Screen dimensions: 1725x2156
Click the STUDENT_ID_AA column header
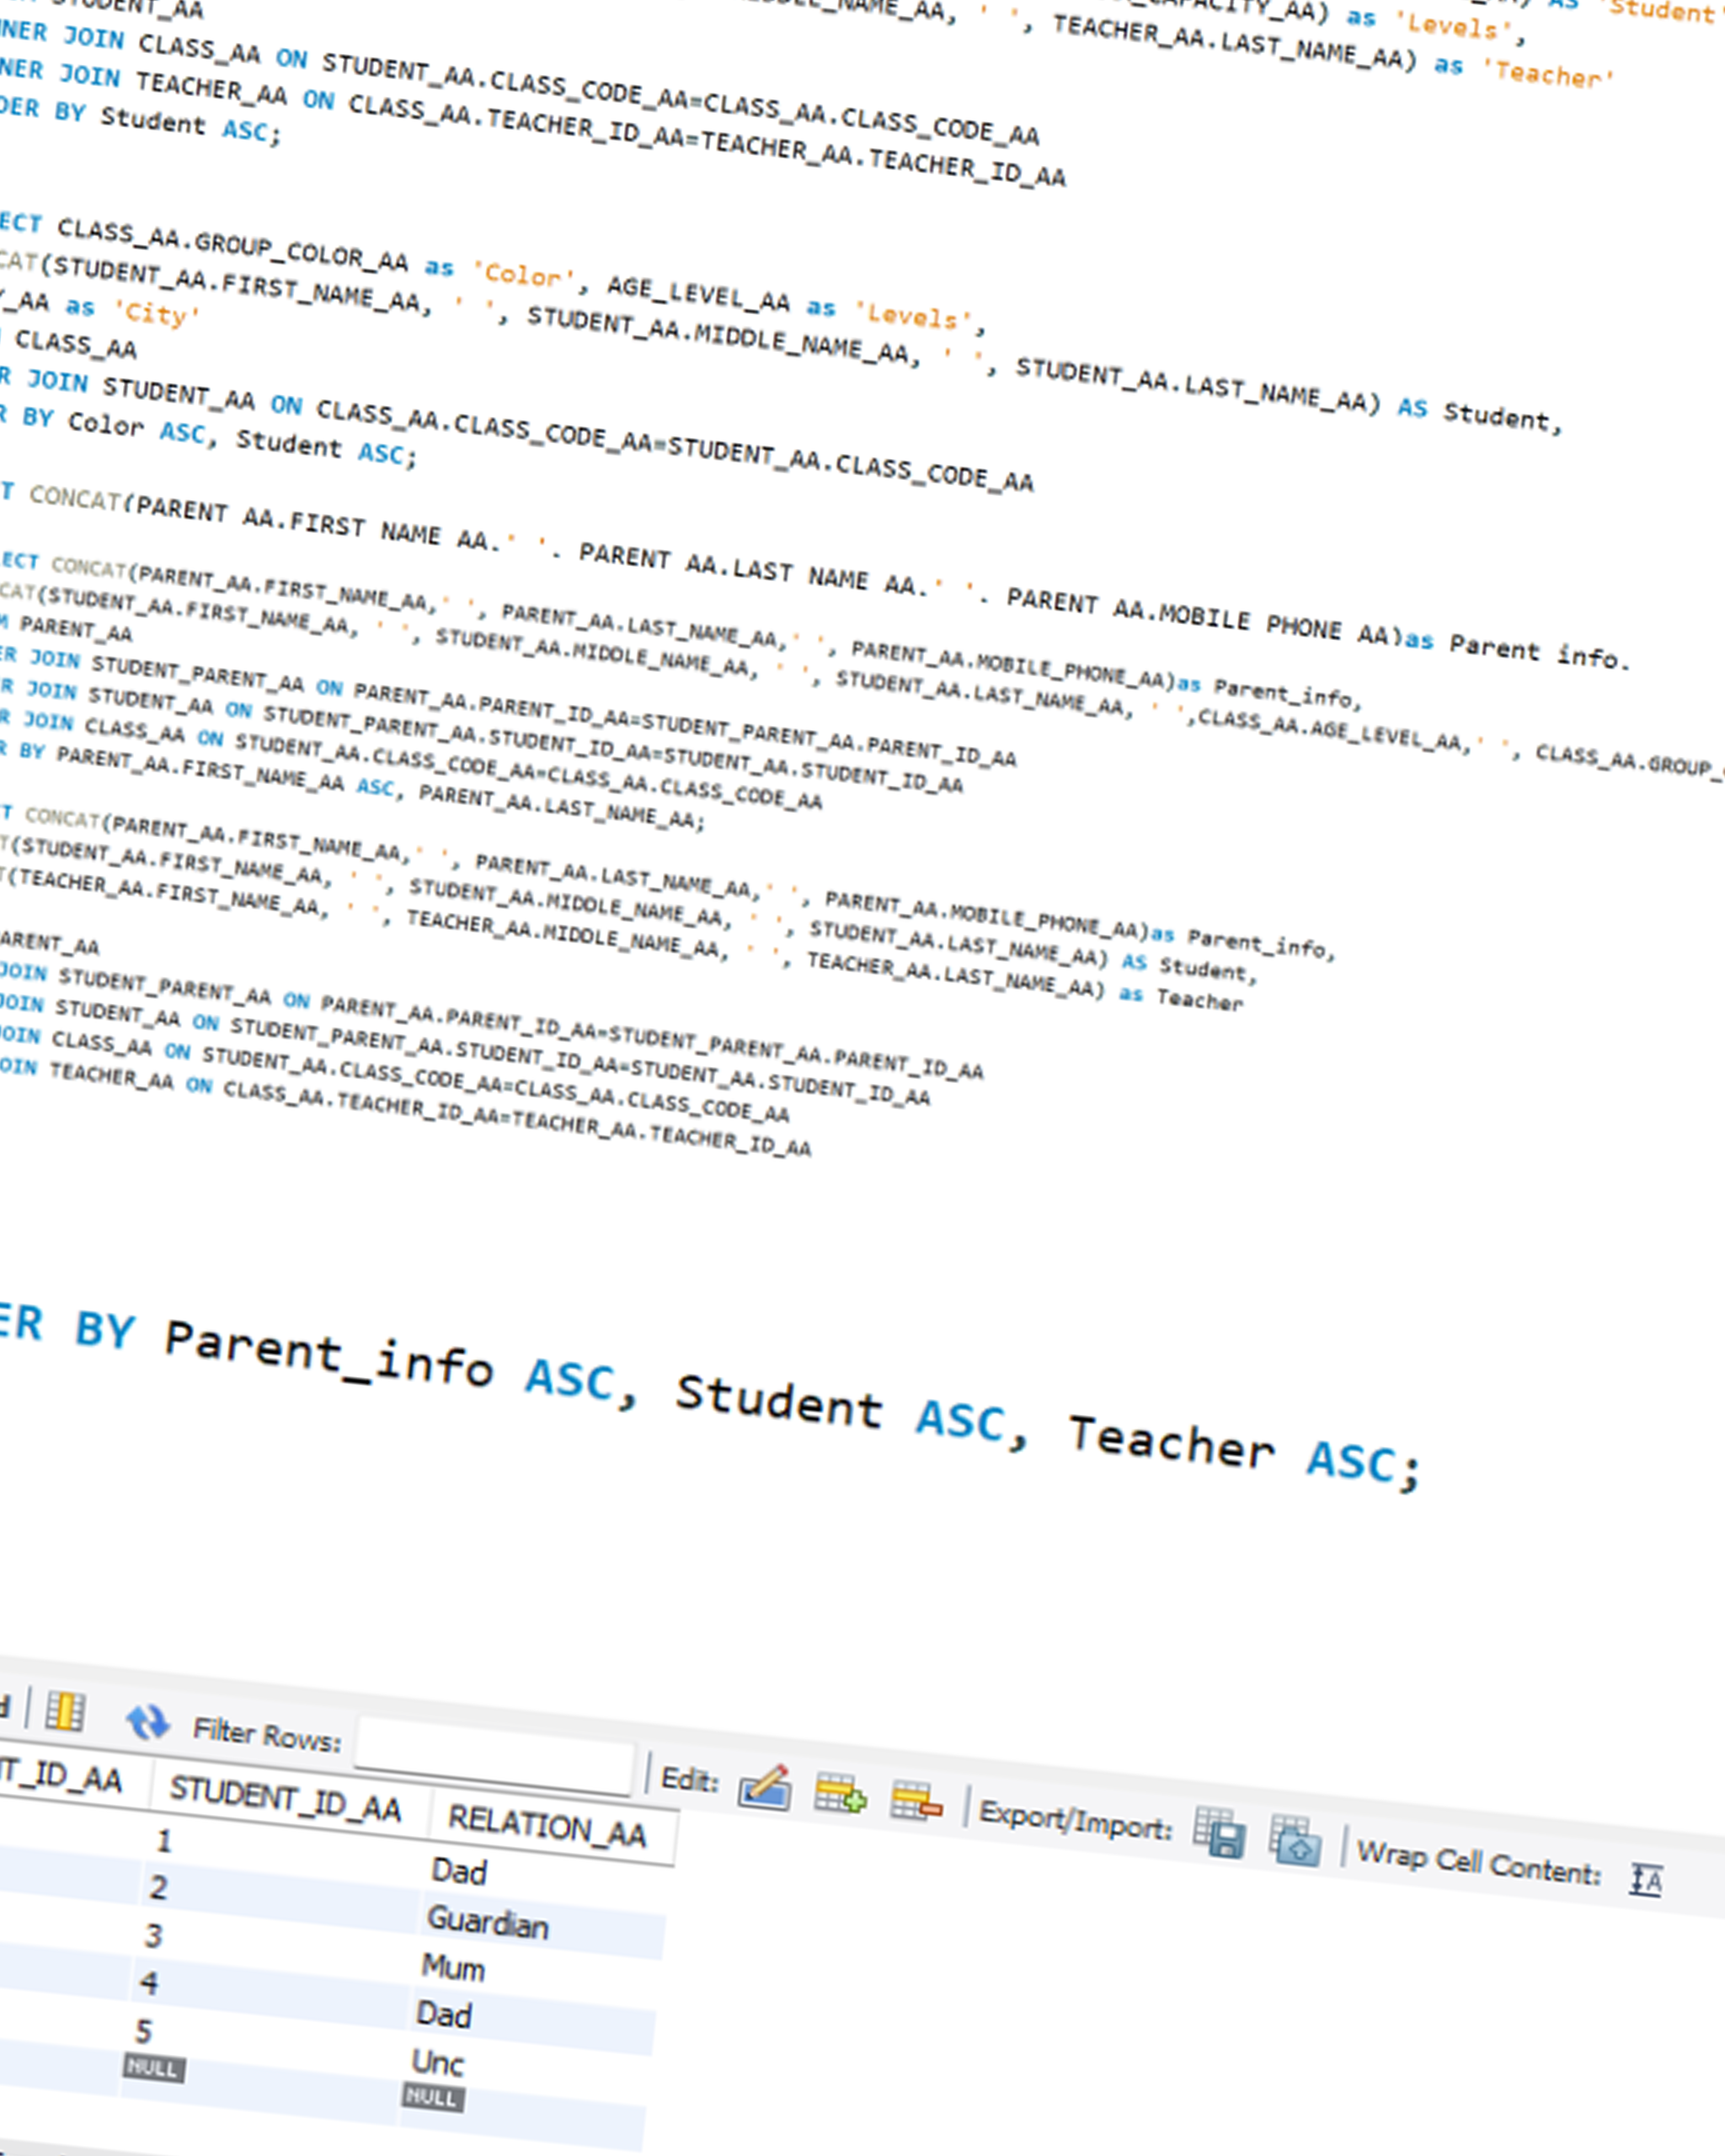[x=285, y=1799]
